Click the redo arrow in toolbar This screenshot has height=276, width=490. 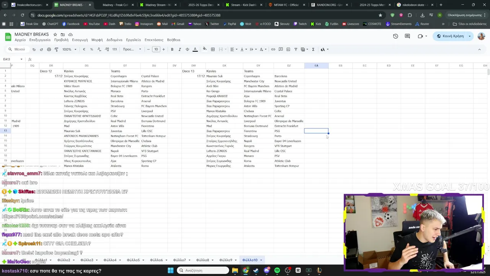41,49
